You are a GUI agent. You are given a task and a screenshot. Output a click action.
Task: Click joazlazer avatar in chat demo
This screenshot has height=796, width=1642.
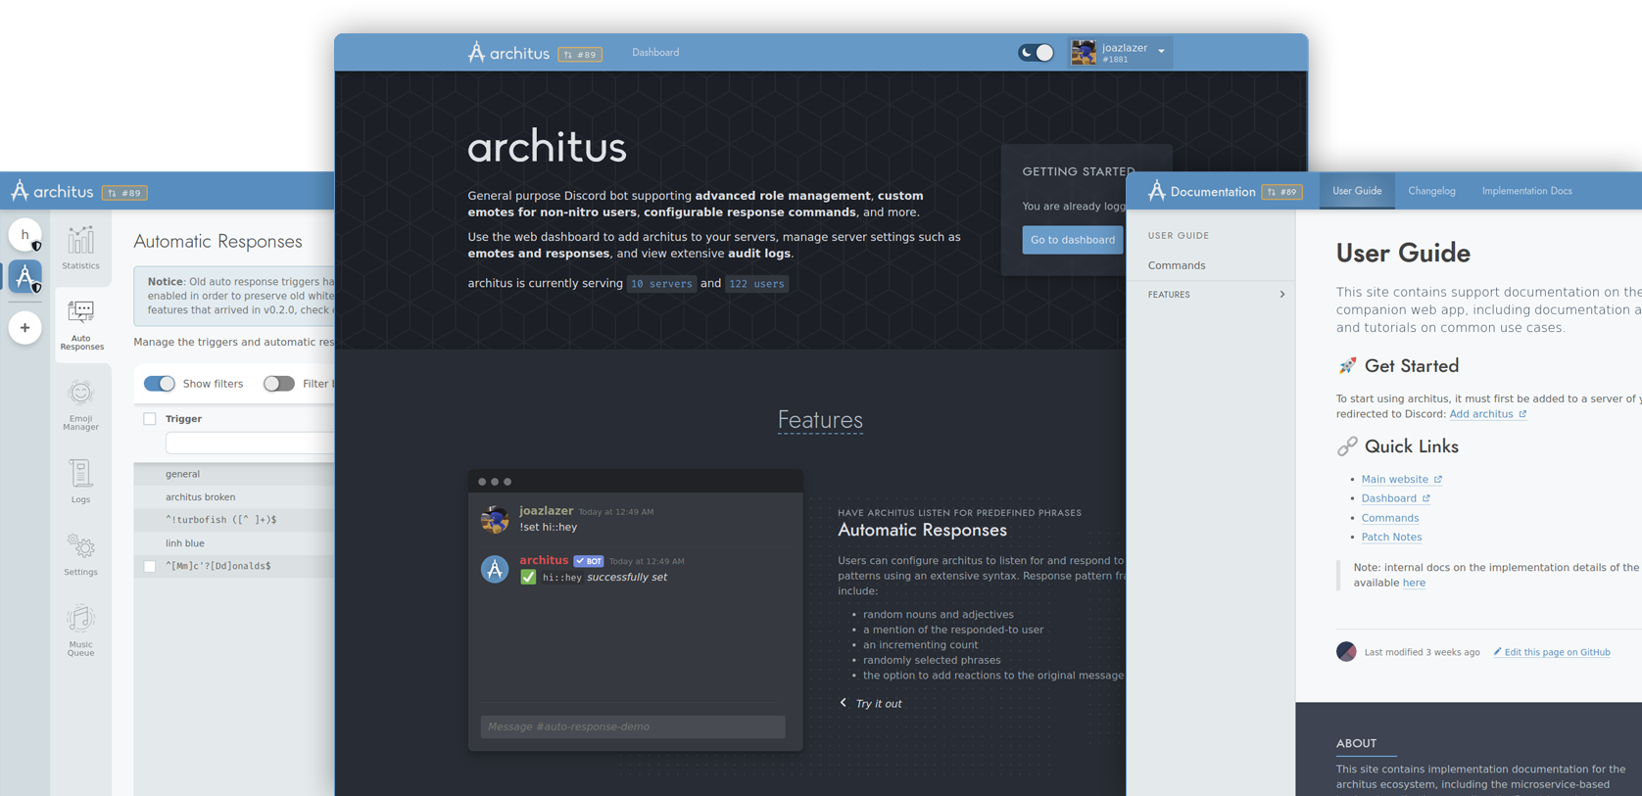pos(495,519)
